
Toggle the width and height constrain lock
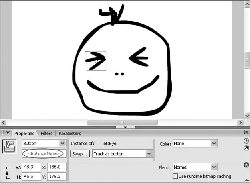pyautogui.click(x=7, y=173)
